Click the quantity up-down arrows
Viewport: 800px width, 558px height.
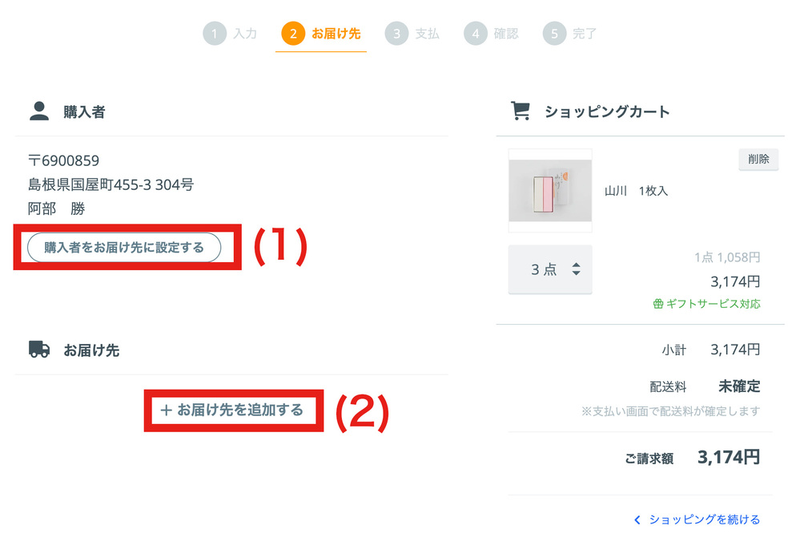576,269
